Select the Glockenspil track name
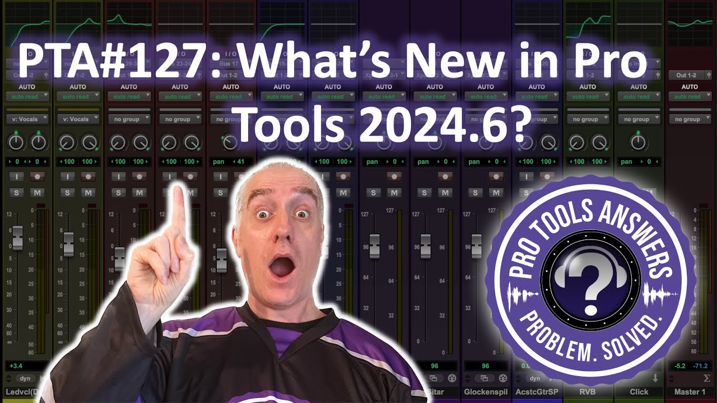717x403 pixels. coord(486,392)
